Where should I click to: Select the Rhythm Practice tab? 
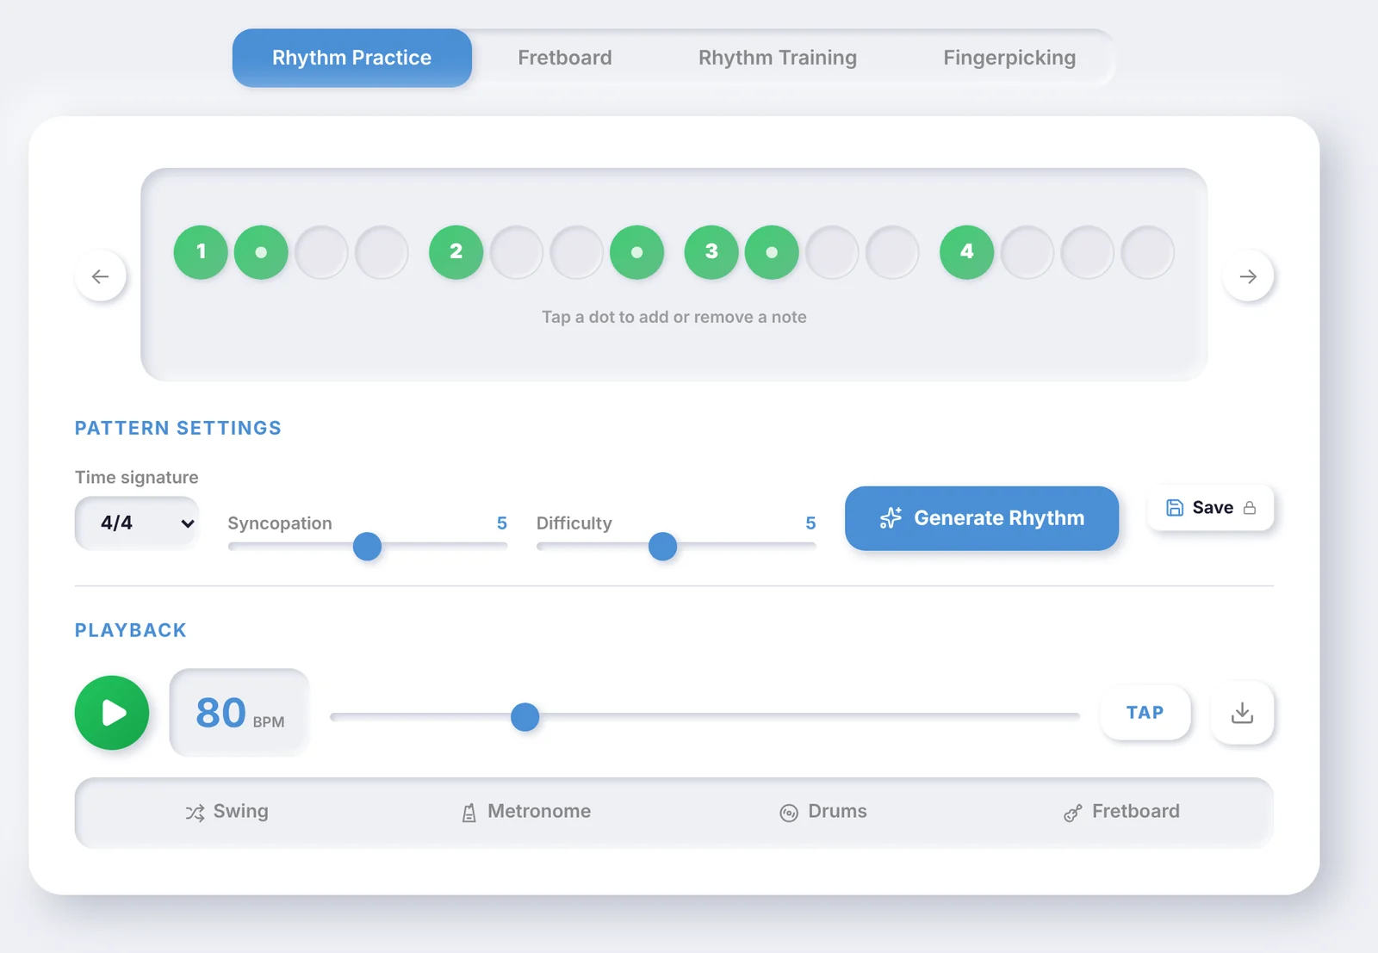[x=352, y=58]
